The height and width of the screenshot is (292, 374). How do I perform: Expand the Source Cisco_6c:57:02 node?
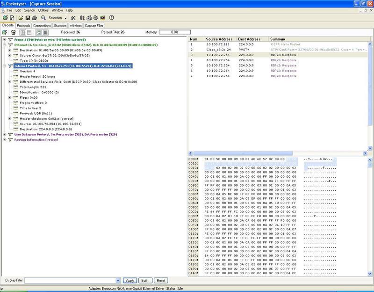click(9, 55)
